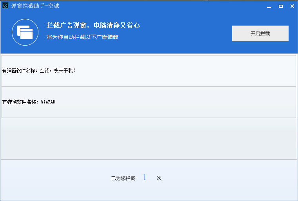Minimize the 弹窗拦截助手 window
This screenshot has height=201, width=298.
(269, 6)
